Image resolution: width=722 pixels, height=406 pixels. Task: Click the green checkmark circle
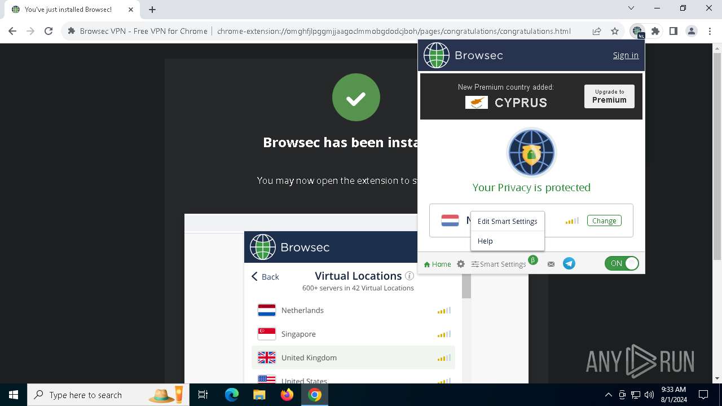pyautogui.click(x=356, y=98)
